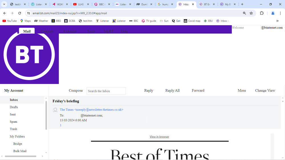This screenshot has height=160, width=285.
Task: Open the YouTube bookmark
Action: point(9,21)
